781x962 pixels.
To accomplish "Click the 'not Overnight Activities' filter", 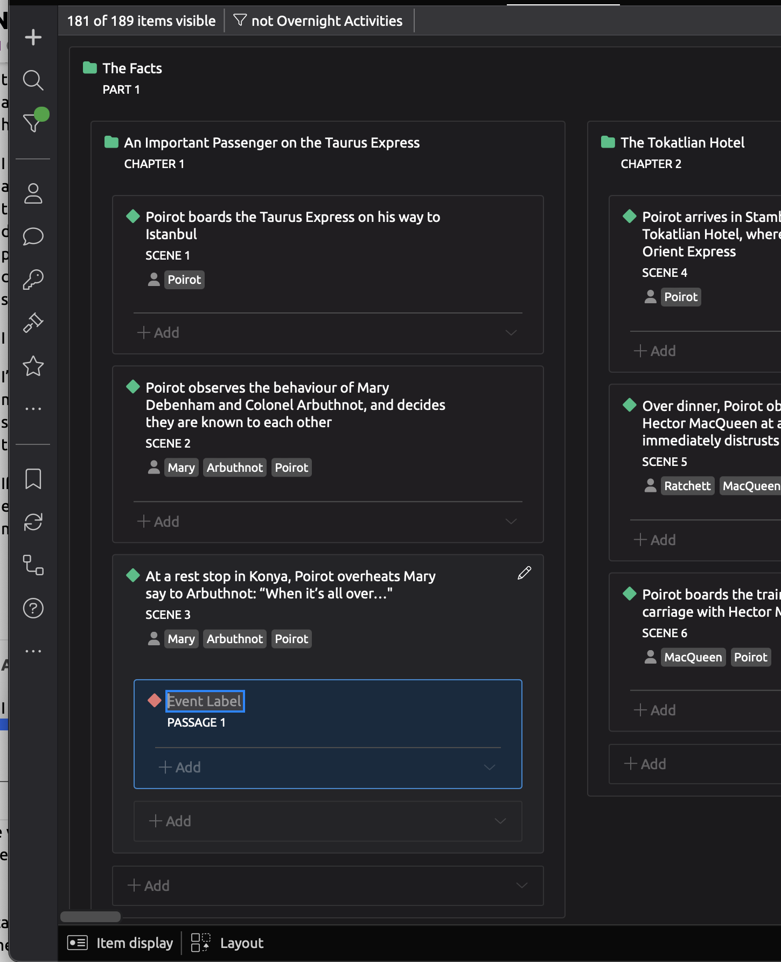I will (319, 21).
